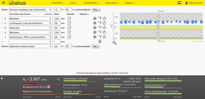Zoom the wall diagram with magnifier icon

click(115, 43)
